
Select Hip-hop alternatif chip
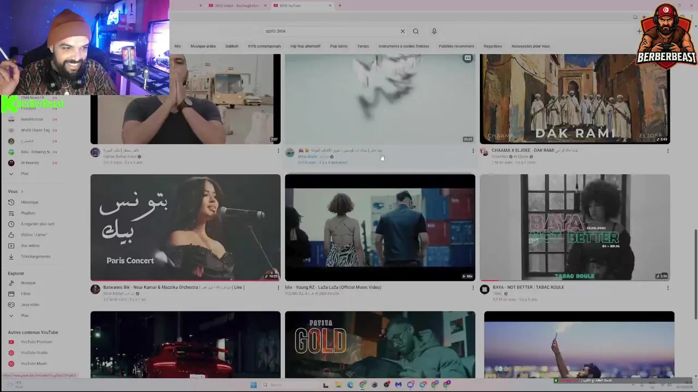[x=305, y=46]
